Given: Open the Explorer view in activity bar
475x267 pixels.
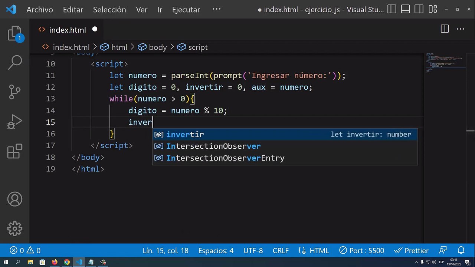Looking at the screenshot, I should 15,33.
